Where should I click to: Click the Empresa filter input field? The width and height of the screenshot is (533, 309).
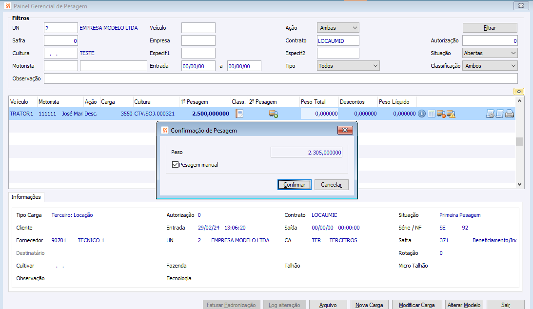pos(198,41)
